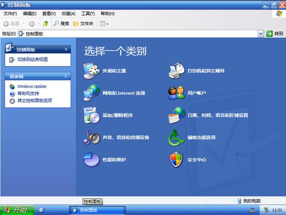Select the 控制面板 taskbar button
This screenshot has height=215, width=286.
98,210
